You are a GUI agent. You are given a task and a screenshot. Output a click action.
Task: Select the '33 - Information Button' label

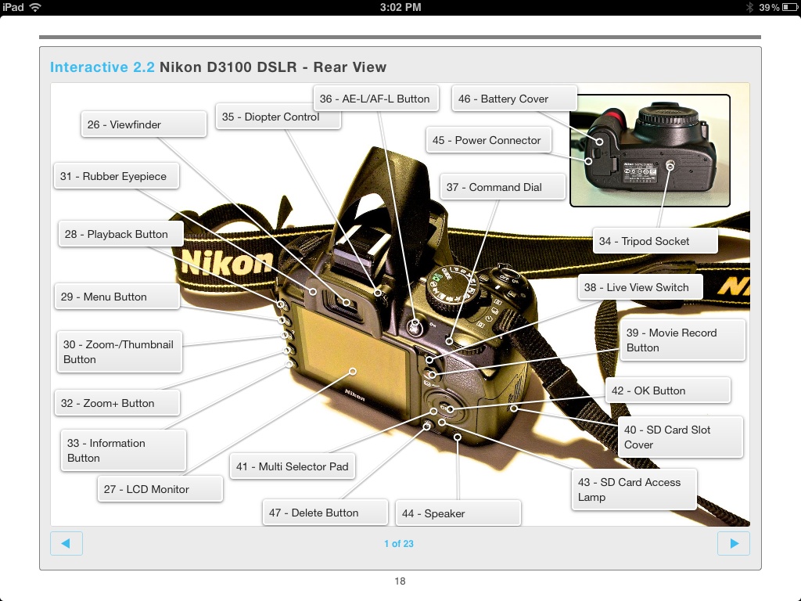123,450
